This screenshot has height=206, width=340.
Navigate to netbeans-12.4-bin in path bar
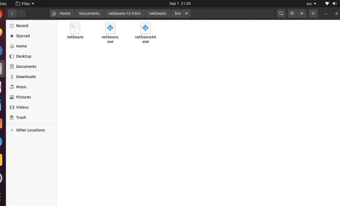pyautogui.click(x=124, y=13)
